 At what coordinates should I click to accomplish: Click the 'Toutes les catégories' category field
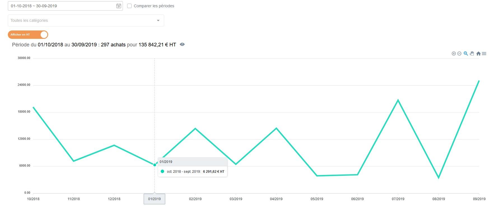click(x=86, y=20)
